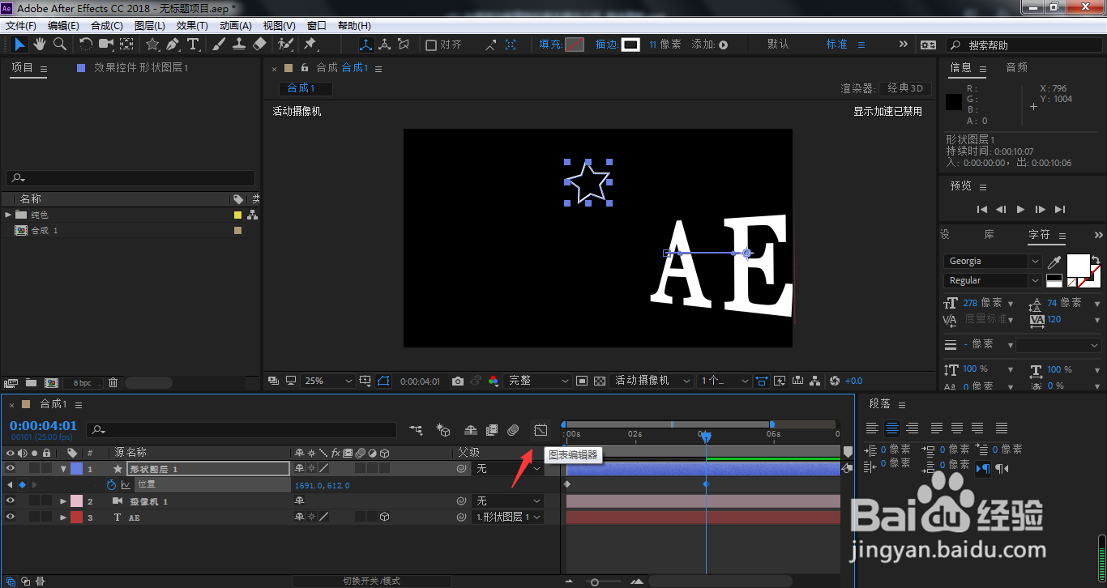This screenshot has height=588, width=1107.
Task: Click the fill color swatch
Action: 574,45
